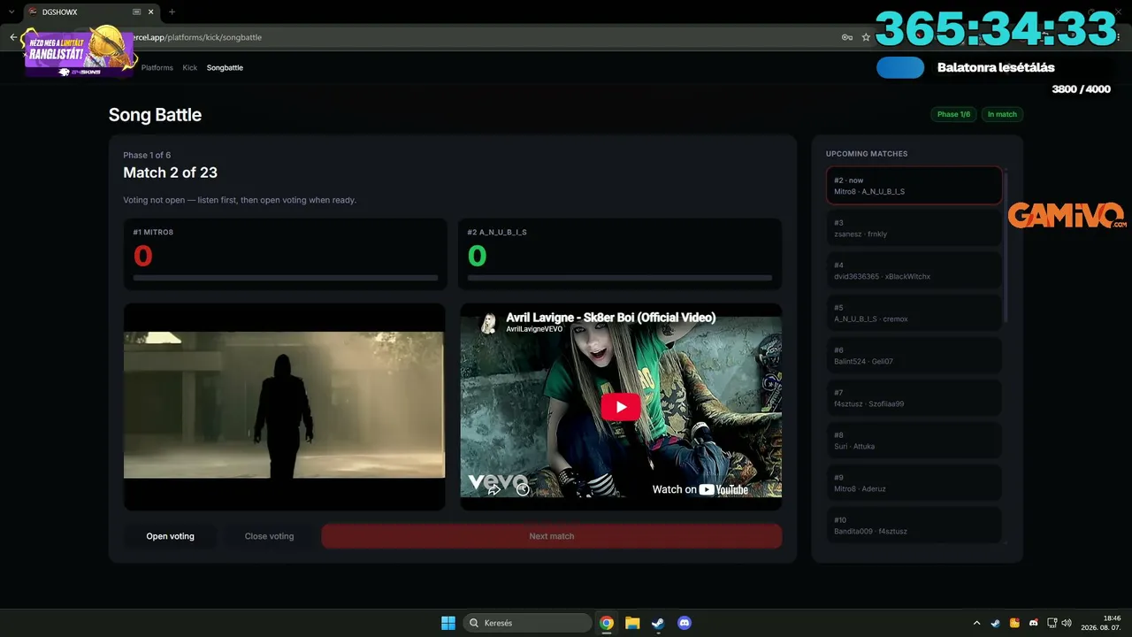This screenshot has width=1132, height=637.
Task: Click the volume speaker tray icon
Action: (x=1067, y=623)
